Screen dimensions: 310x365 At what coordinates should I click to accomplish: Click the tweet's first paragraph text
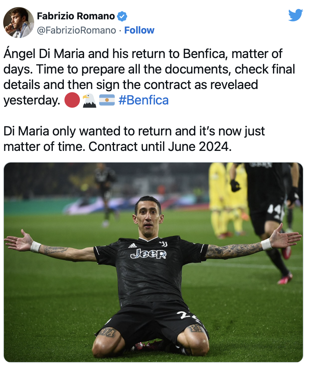click(149, 77)
